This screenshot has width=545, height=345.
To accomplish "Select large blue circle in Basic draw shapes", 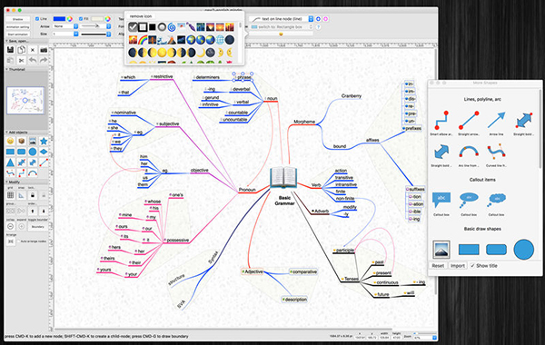I will point(523,249).
